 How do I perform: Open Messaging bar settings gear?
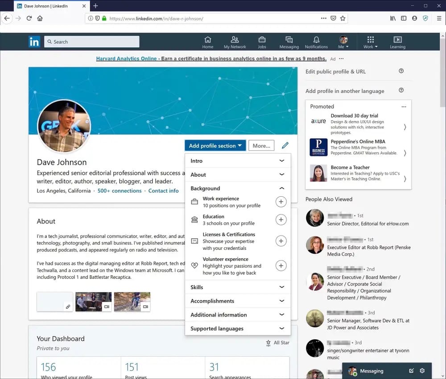point(422,371)
